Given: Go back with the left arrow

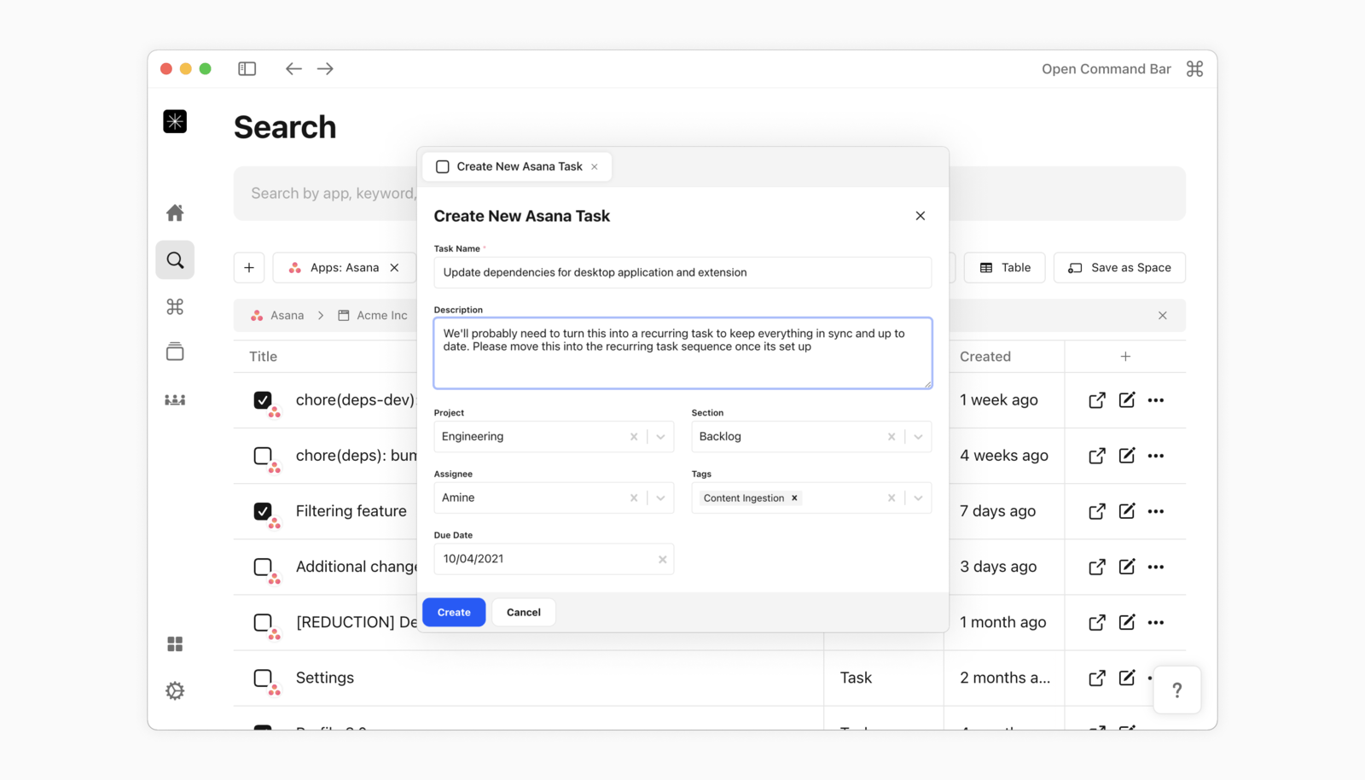Looking at the screenshot, I should [x=293, y=68].
